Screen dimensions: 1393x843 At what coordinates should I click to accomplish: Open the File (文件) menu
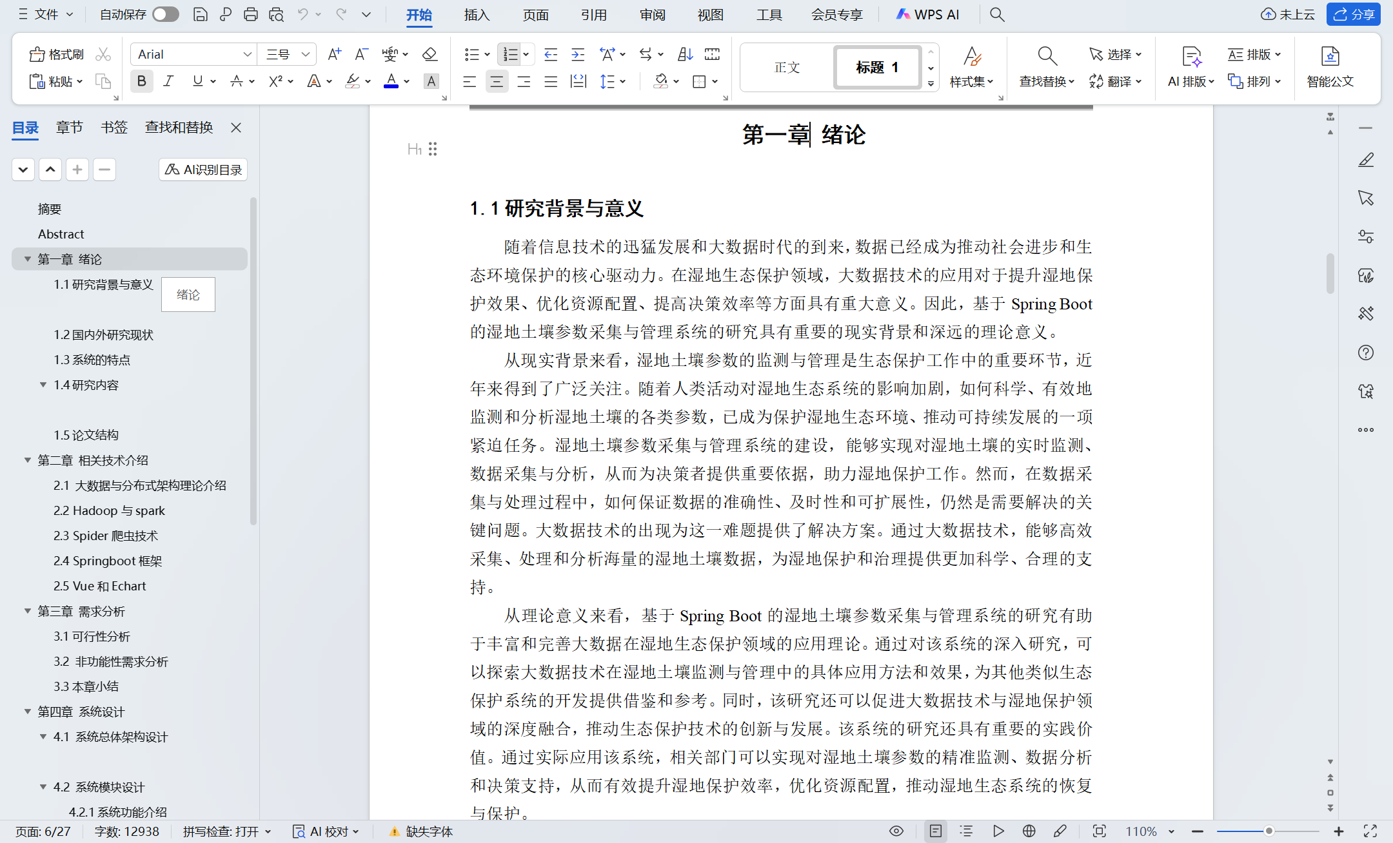(x=46, y=14)
